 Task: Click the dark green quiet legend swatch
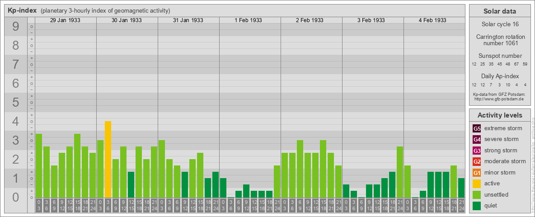(x=477, y=206)
